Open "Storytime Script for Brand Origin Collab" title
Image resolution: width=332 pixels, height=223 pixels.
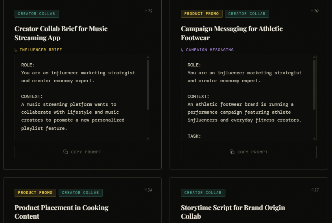click(x=233, y=212)
